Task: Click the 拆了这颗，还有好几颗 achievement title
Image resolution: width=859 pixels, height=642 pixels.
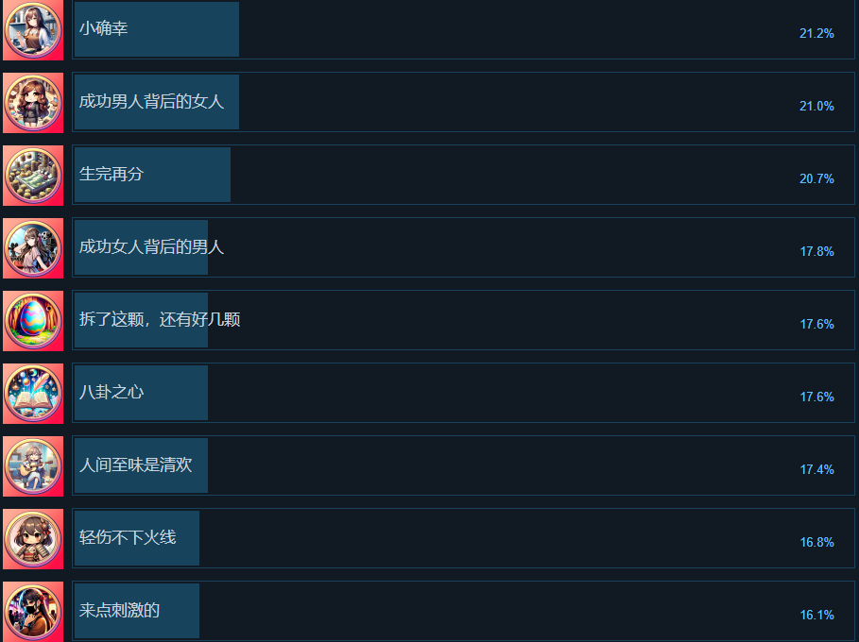Action: pyautogui.click(x=160, y=319)
